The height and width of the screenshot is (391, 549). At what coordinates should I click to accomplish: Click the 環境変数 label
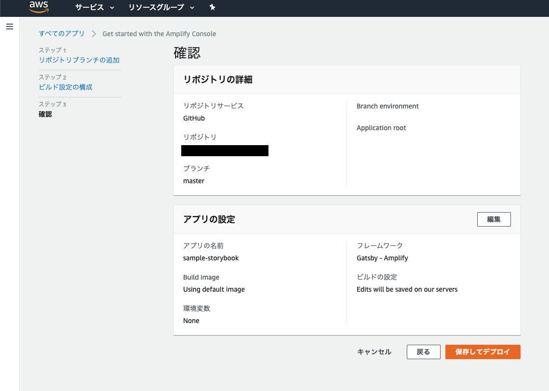(x=197, y=308)
